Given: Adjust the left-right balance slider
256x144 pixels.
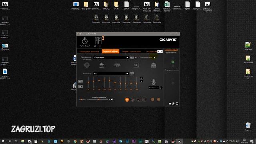Looking at the screenshot, I should [x=81, y=100].
